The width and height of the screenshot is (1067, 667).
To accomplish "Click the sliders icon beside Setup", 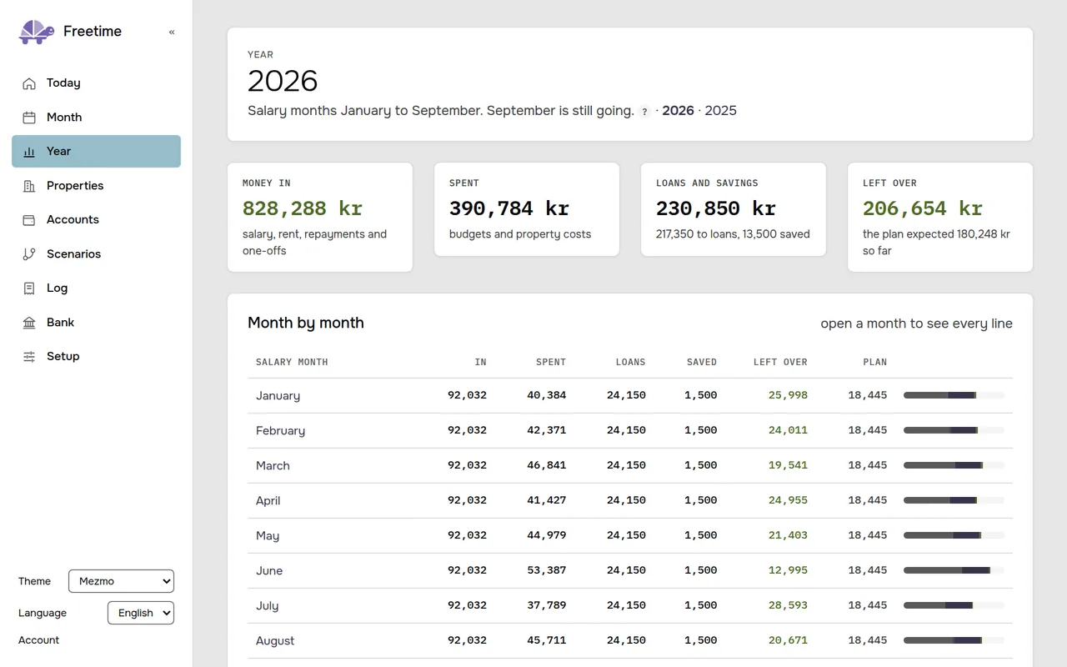I will (29, 357).
